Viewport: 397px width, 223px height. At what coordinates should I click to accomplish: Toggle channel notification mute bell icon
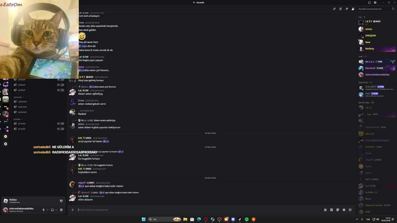[x=341, y=9]
